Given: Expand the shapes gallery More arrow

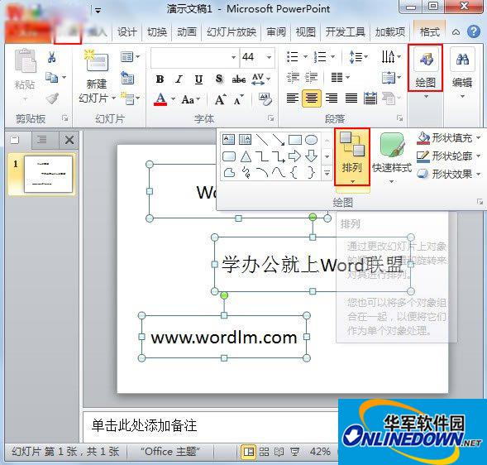Looking at the screenshot, I should pyautogui.click(x=327, y=172).
